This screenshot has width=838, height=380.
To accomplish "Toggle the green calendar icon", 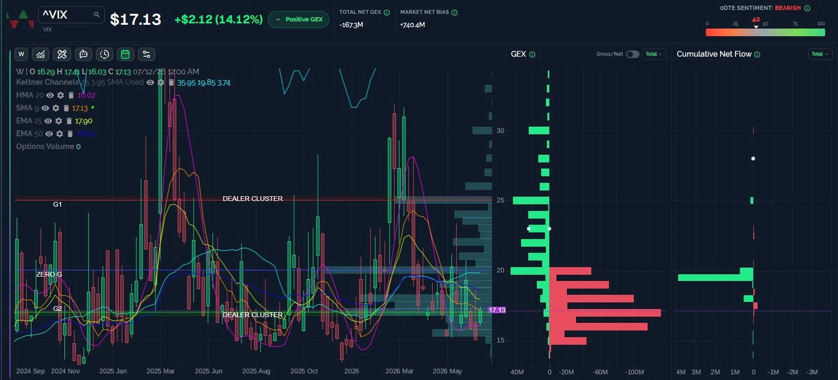I will tap(126, 54).
